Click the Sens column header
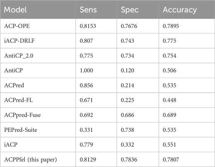 (x=88, y=10)
